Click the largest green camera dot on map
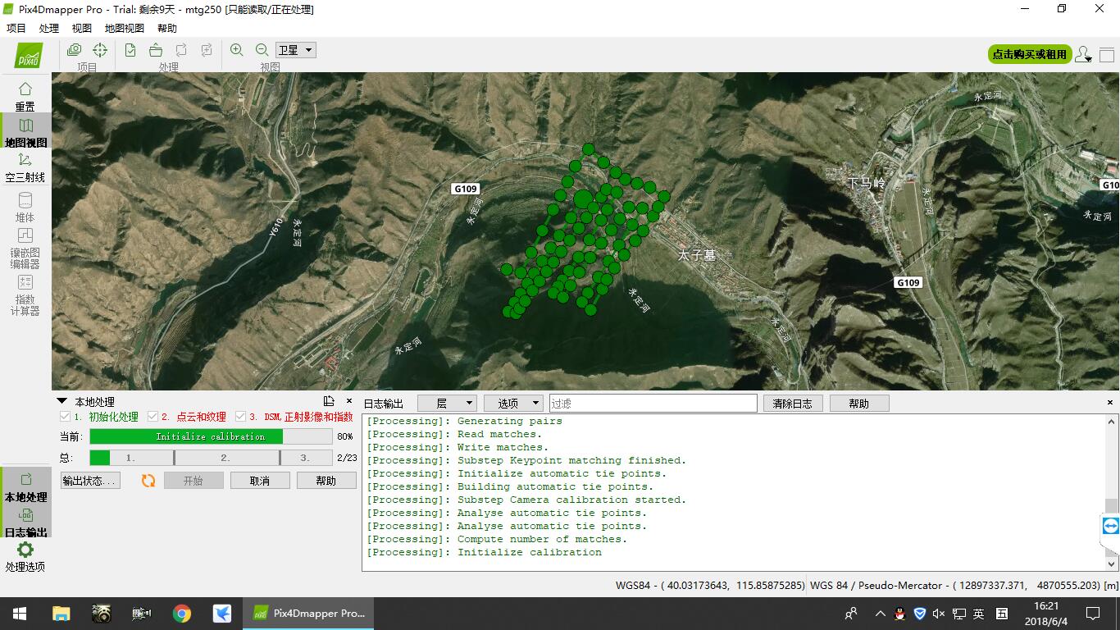The width and height of the screenshot is (1120, 630). (583, 199)
